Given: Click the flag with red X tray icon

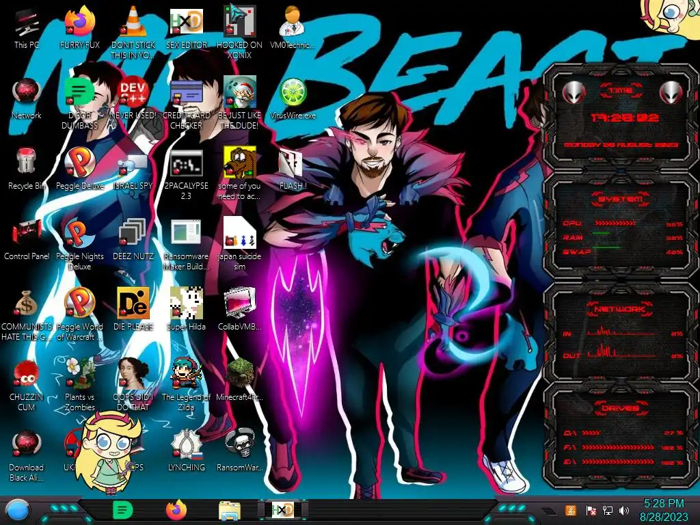Looking at the screenshot, I should click(x=591, y=510).
